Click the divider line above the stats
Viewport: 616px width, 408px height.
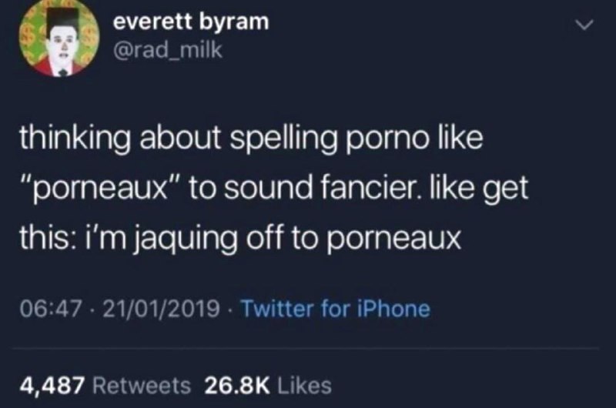click(x=306, y=348)
